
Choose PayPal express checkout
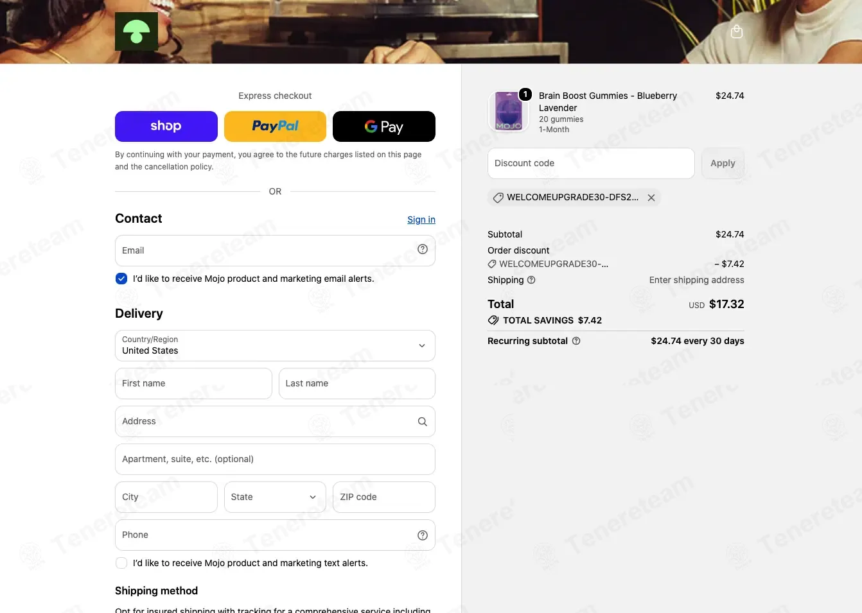tap(275, 126)
